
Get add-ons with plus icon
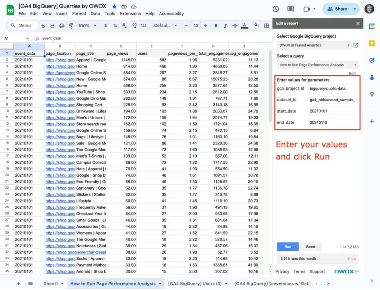tap(372, 121)
